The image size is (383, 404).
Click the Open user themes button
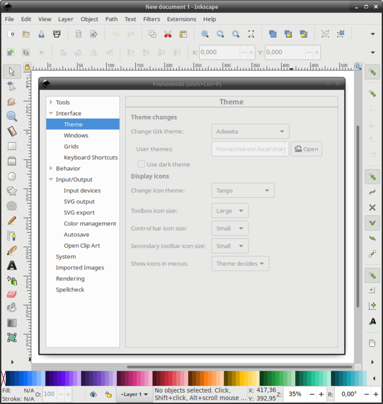point(306,149)
